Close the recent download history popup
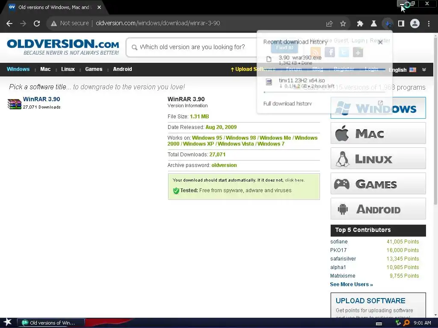438x328 pixels. coord(380,42)
